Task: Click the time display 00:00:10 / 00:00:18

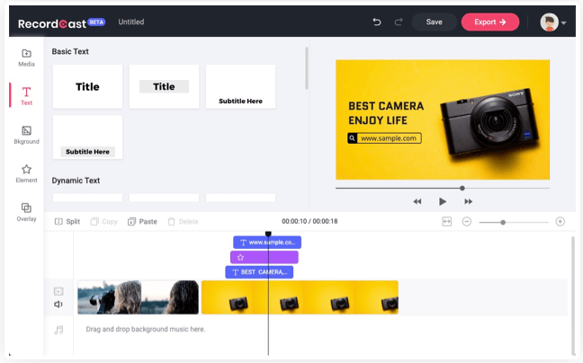Action: 309,221
